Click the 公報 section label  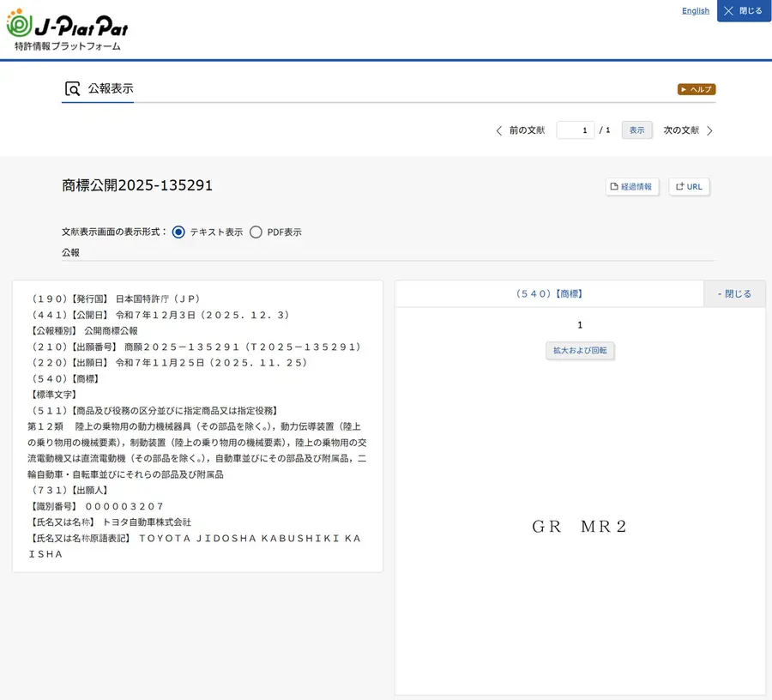[x=70, y=252]
